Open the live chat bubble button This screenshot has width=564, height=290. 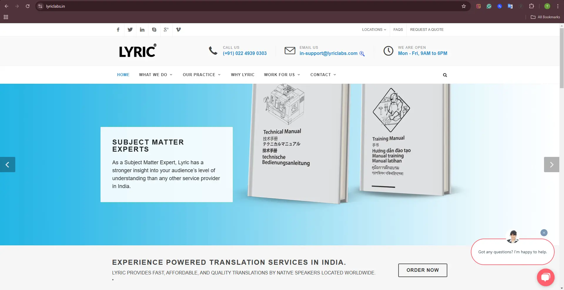[x=545, y=277]
